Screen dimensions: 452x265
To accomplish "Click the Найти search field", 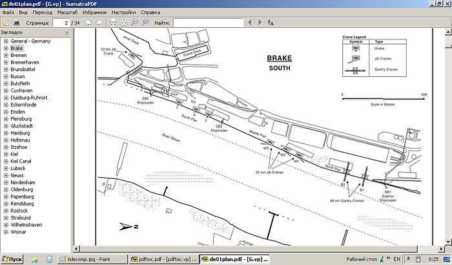I will (x=209, y=23).
